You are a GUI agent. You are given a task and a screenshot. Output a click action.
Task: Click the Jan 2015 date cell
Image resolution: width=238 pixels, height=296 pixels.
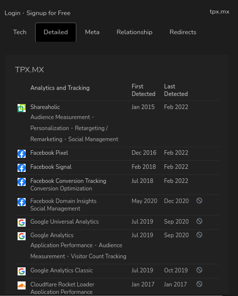click(143, 107)
